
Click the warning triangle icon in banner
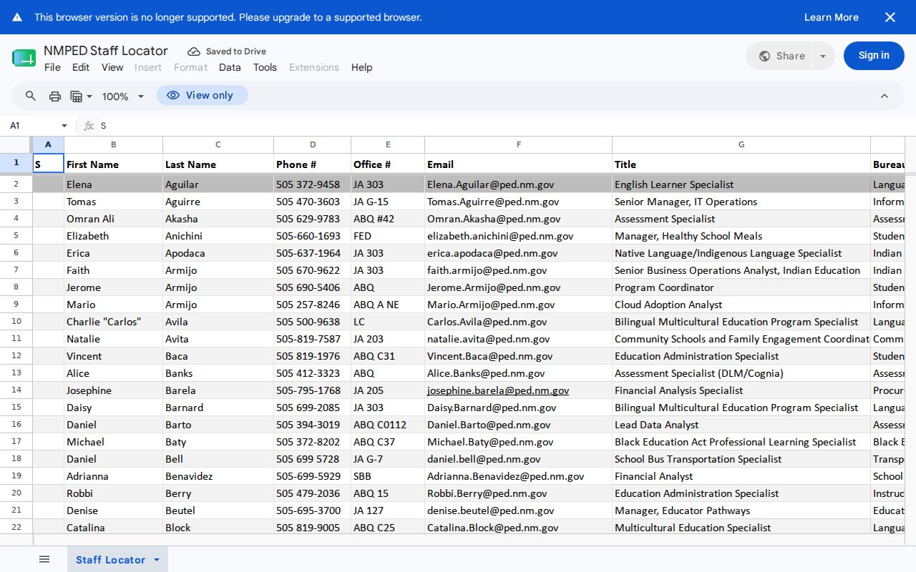click(17, 17)
